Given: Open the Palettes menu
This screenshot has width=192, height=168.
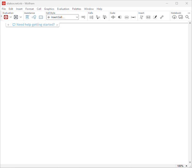Looking at the screenshot, I should [x=77, y=9].
